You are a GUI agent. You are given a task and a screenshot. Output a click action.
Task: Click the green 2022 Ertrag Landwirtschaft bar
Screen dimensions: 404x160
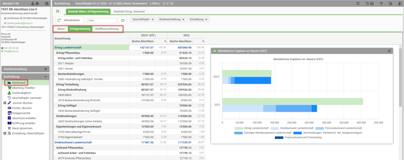[293, 102]
